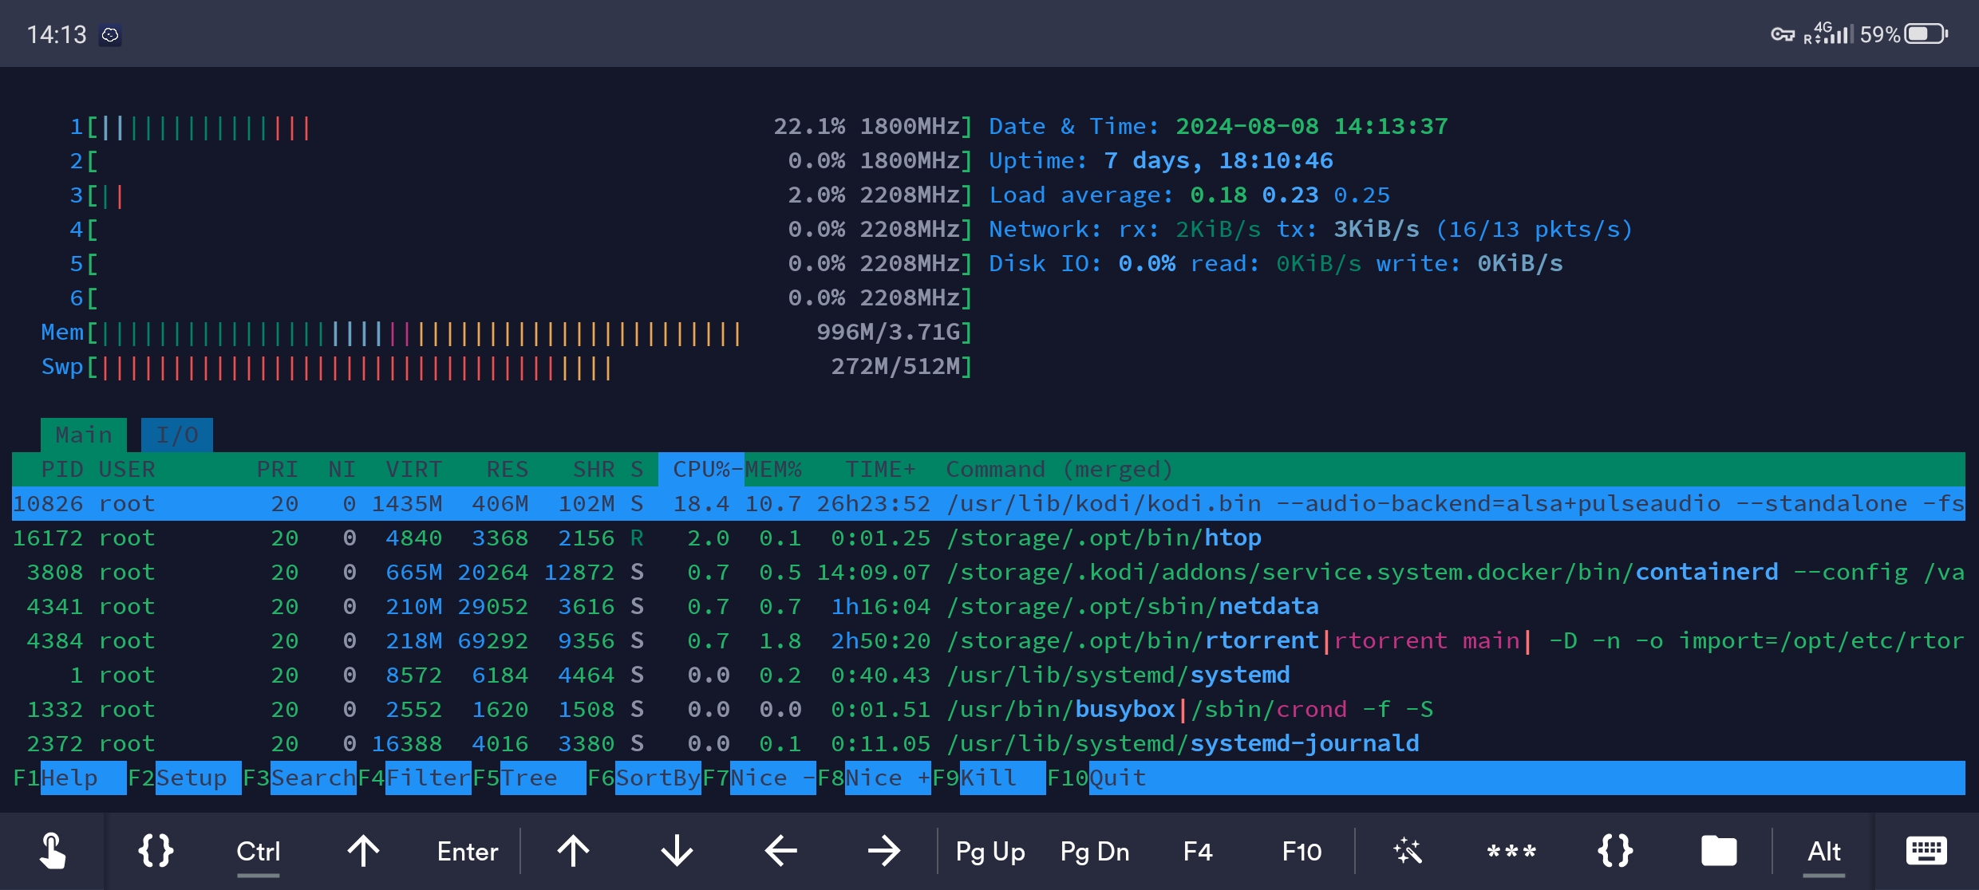Click F5 Tree in htop footer

[529, 778]
